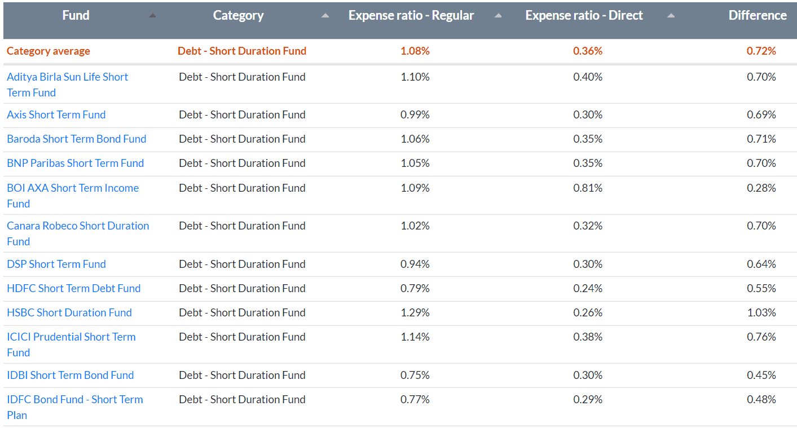Image resolution: width=797 pixels, height=428 pixels.
Task: Click the Expense ratio - Direct header
Action: (584, 15)
